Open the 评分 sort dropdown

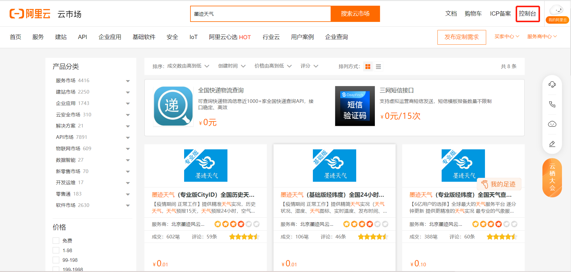(309, 66)
